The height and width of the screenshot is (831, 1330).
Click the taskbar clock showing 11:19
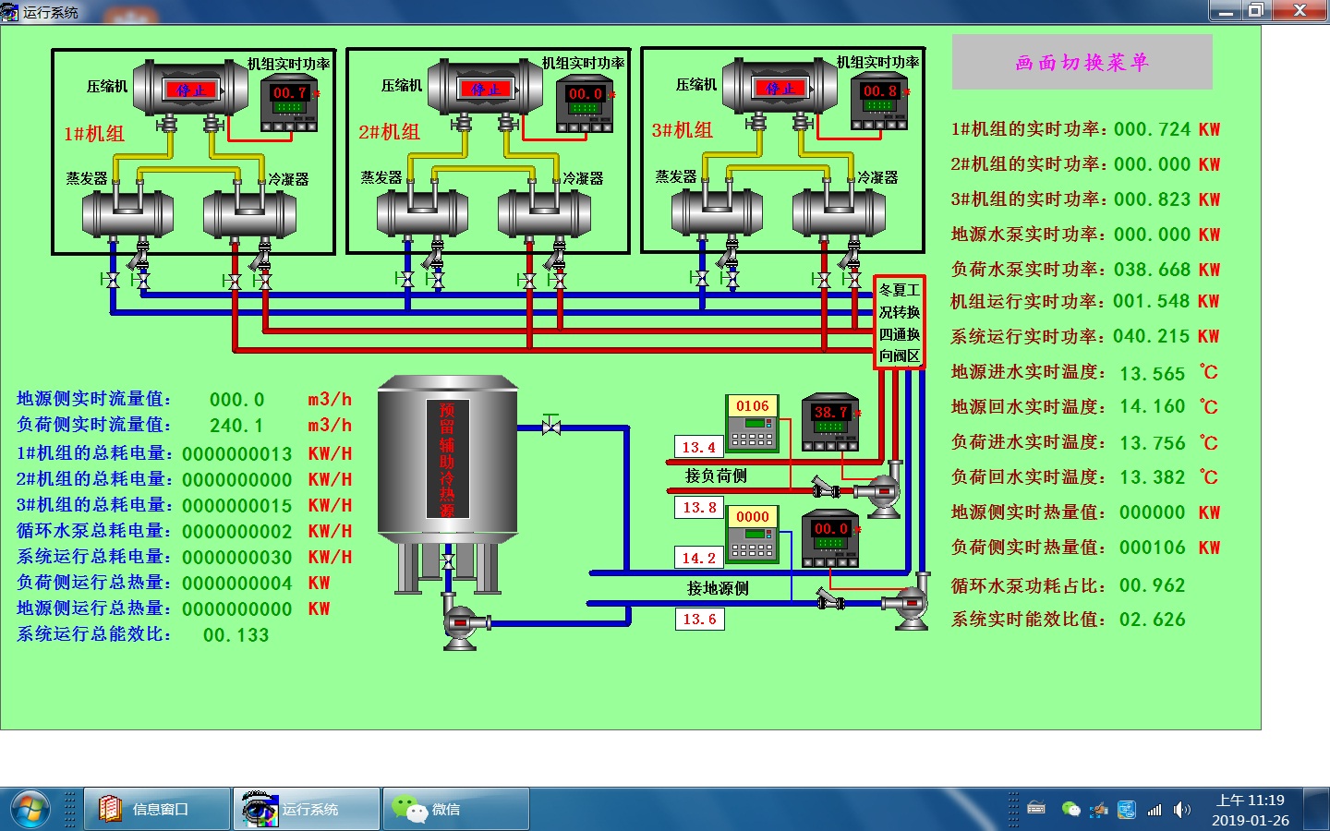(1250, 810)
